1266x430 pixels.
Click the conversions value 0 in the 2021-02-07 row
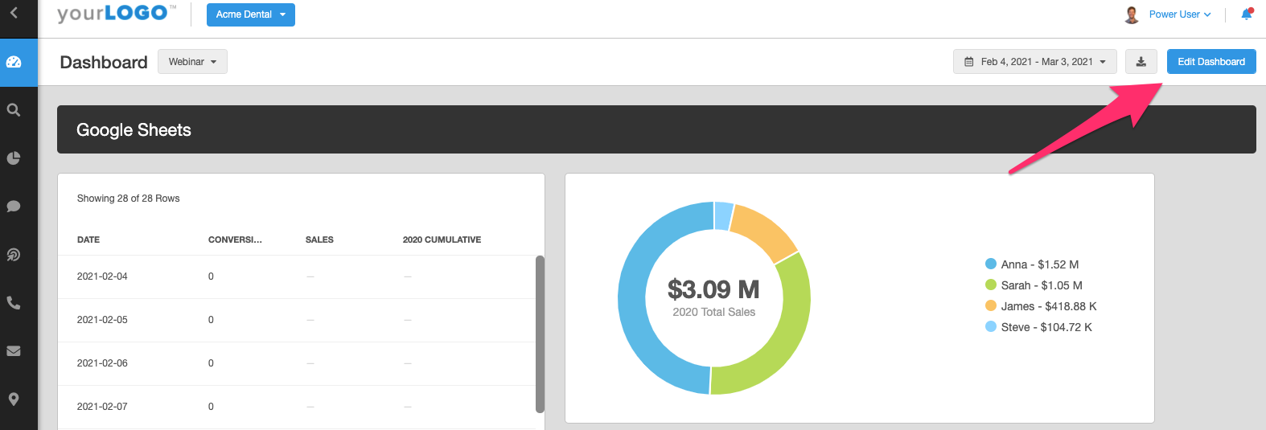point(211,407)
